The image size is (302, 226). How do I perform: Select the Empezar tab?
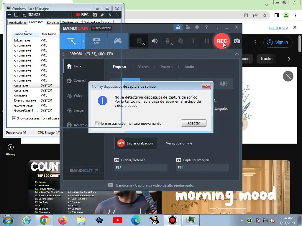pyautogui.click(x=119, y=67)
